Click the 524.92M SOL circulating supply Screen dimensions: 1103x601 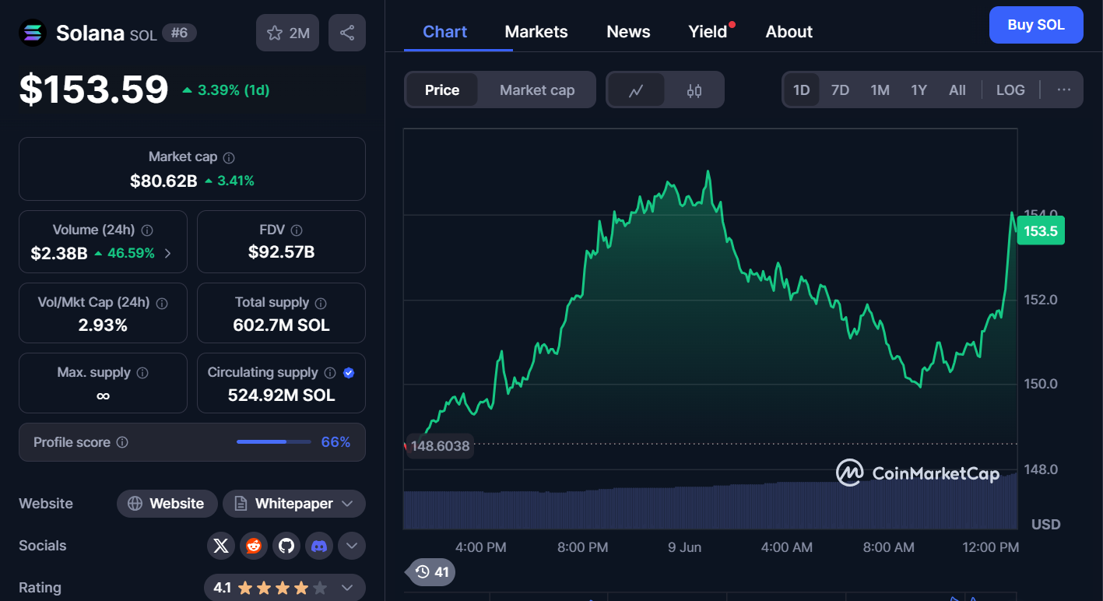(x=281, y=395)
